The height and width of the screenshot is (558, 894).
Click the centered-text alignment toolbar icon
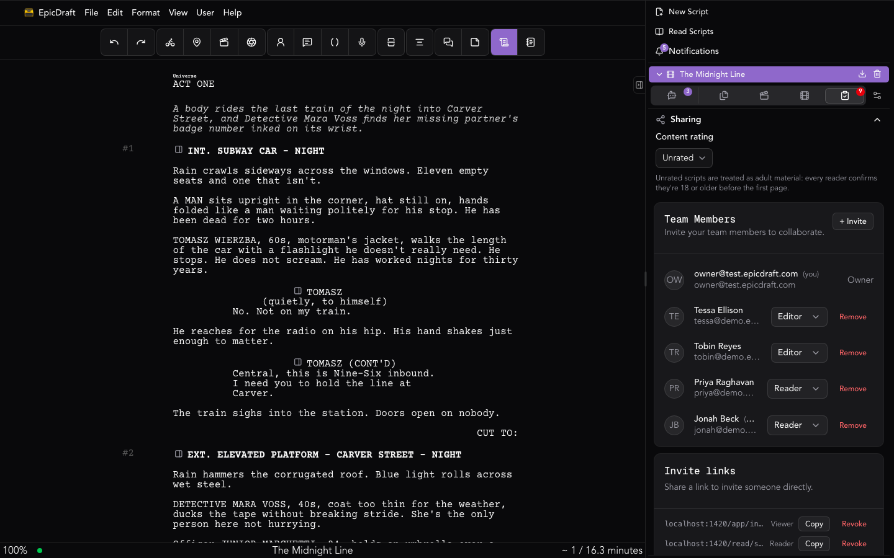tap(420, 42)
